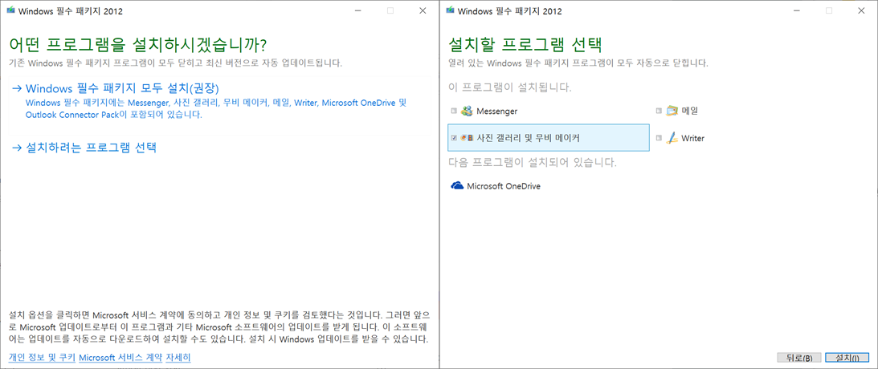Open Microsoft 서비스 계약 link
Screen dimensions: 878x369
120,357
